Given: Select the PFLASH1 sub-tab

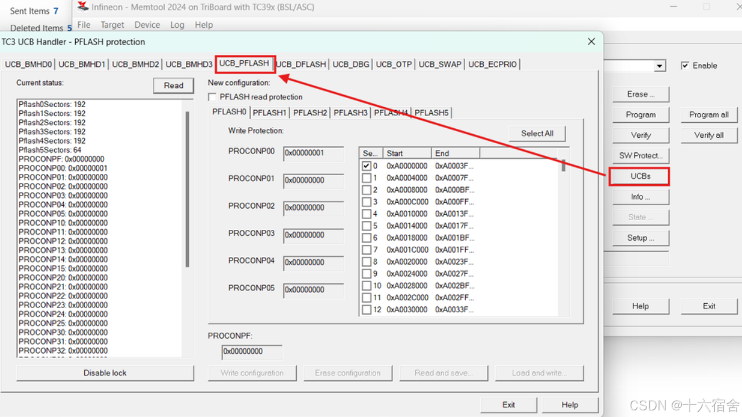Looking at the screenshot, I should click(x=270, y=113).
